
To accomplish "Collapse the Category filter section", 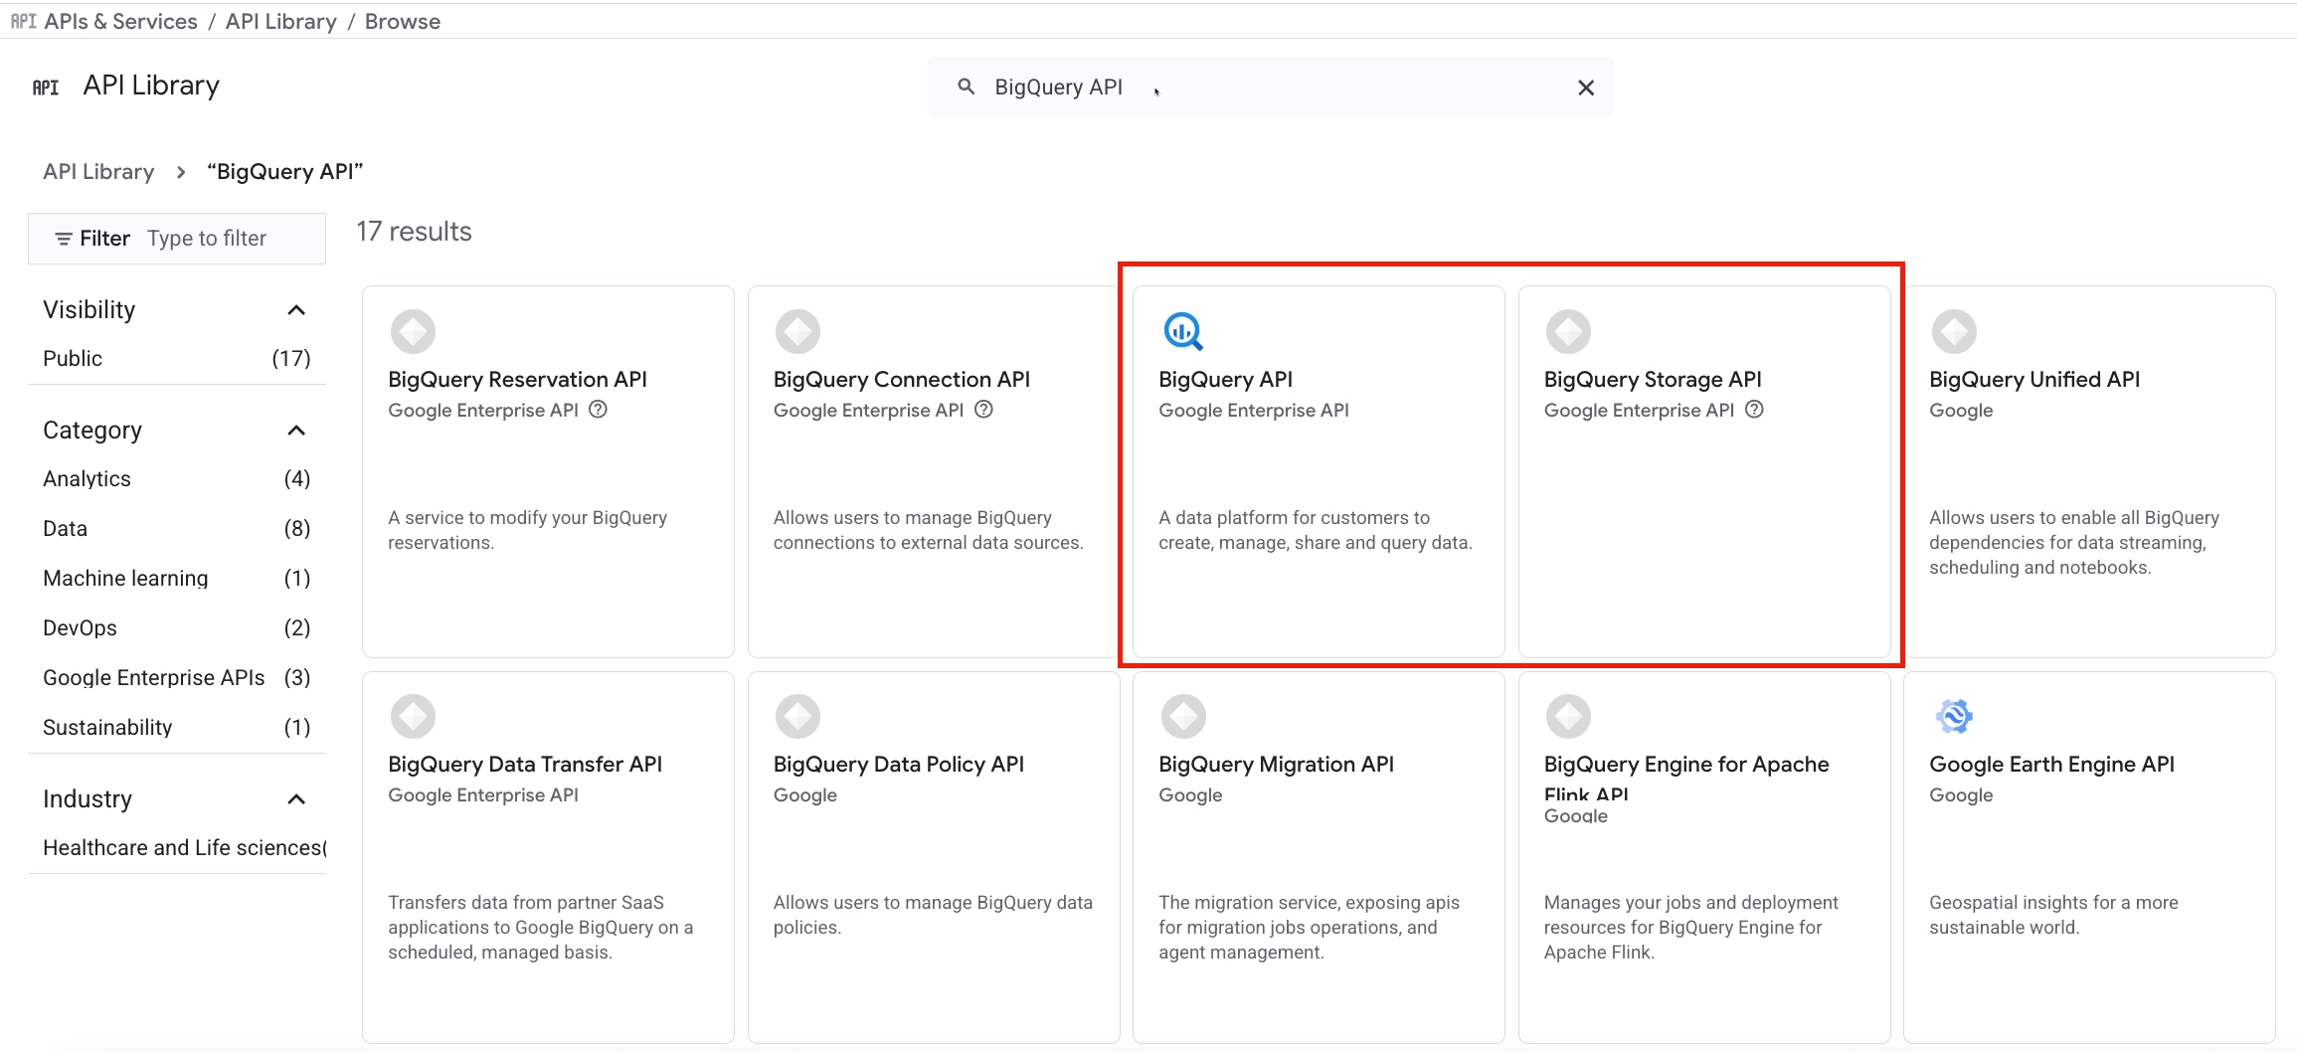I will [296, 431].
